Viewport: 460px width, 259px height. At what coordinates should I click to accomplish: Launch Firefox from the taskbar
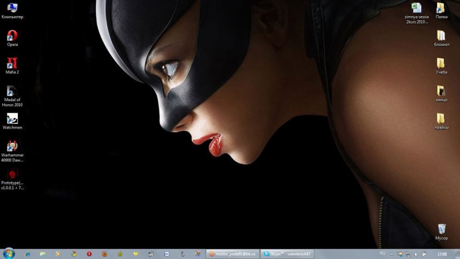click(105, 254)
